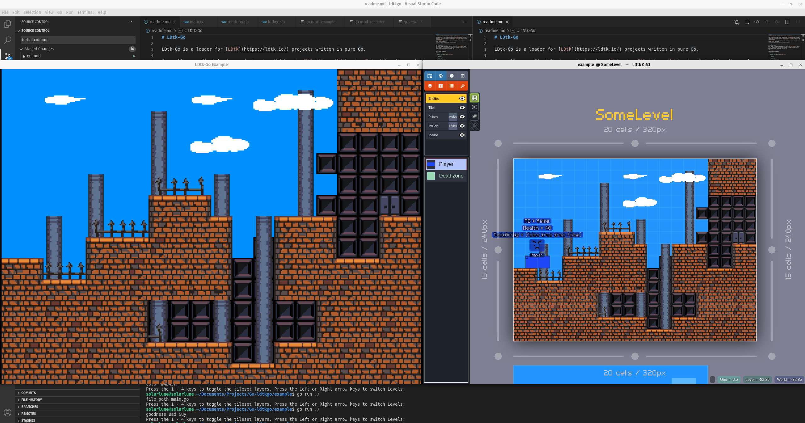Image resolution: width=805 pixels, height=423 pixels.
Task: Toggle the grid display button
Action: point(474,98)
